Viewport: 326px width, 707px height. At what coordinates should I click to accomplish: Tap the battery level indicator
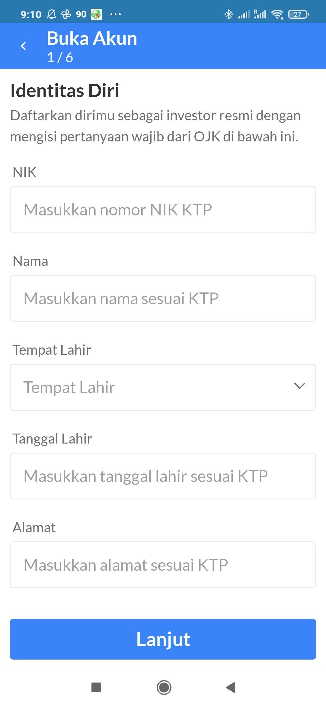point(299,14)
